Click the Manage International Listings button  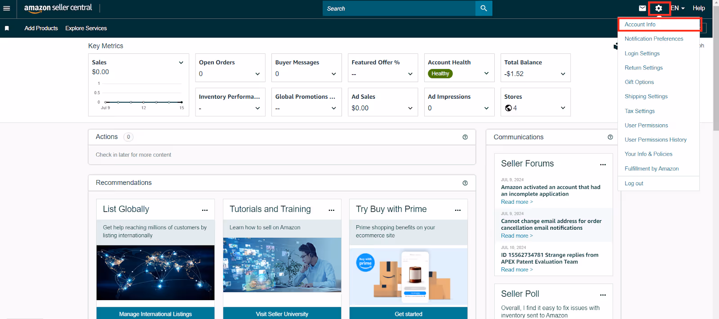point(155,314)
